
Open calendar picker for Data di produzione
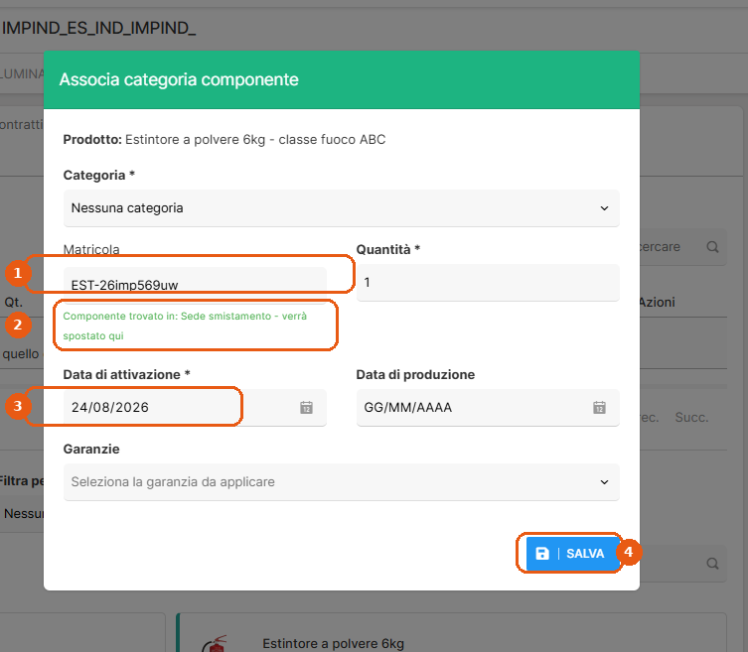[x=599, y=408]
